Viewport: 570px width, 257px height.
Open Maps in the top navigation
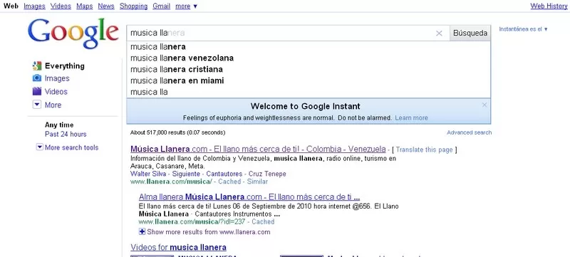click(84, 6)
